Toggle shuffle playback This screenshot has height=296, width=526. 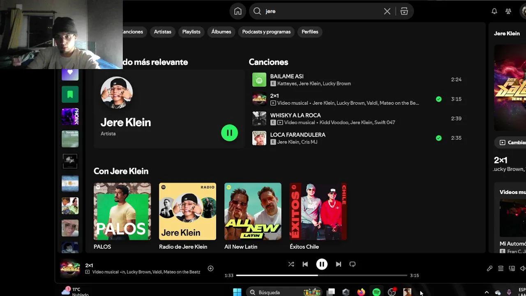click(291, 264)
